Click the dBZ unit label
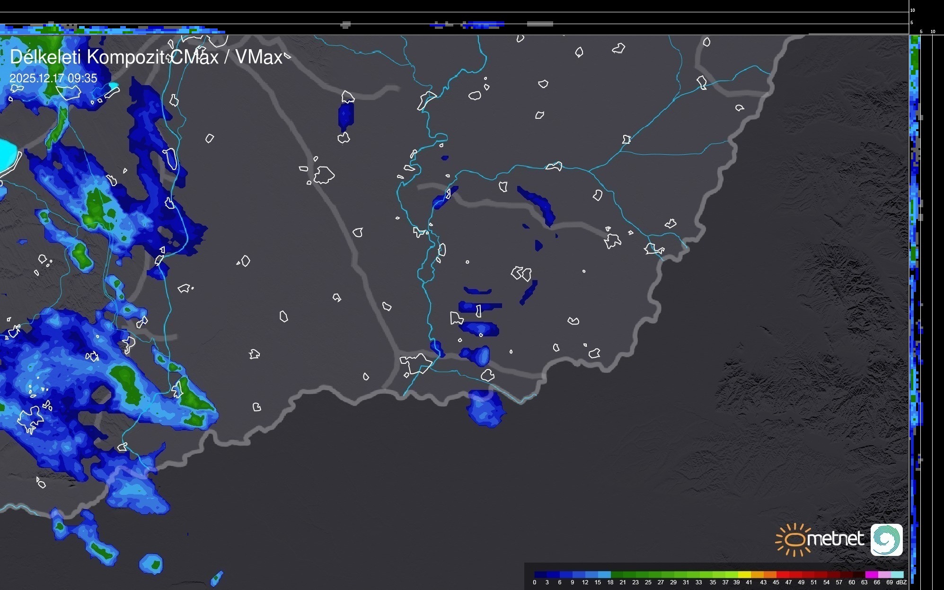The height and width of the screenshot is (590, 944). [901, 582]
